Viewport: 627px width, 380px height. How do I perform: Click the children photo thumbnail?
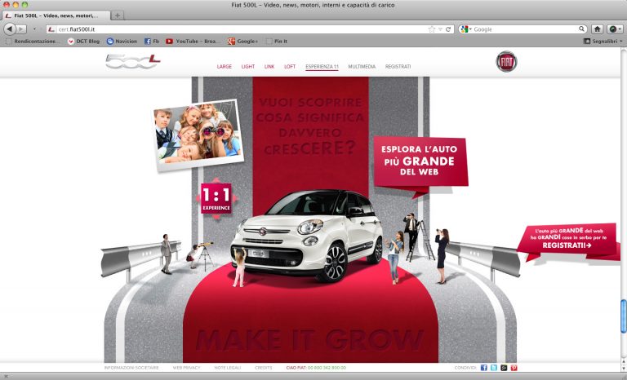point(197,130)
